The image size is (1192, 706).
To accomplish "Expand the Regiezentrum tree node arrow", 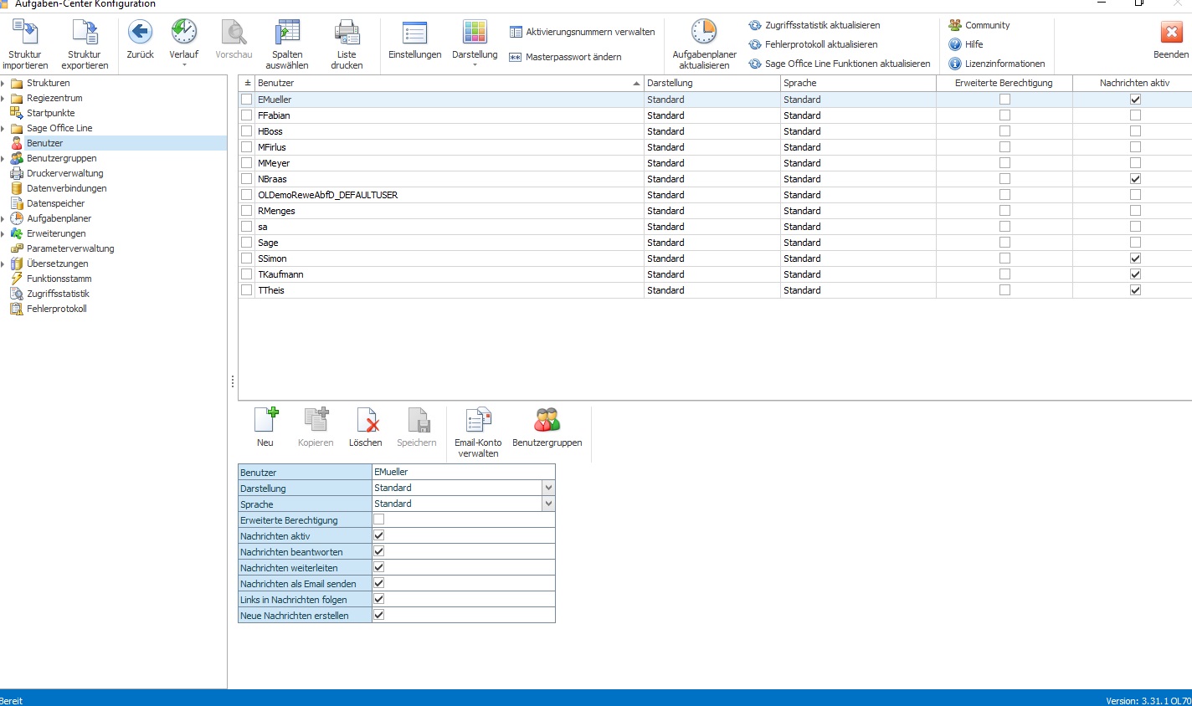I will pos(3,99).
